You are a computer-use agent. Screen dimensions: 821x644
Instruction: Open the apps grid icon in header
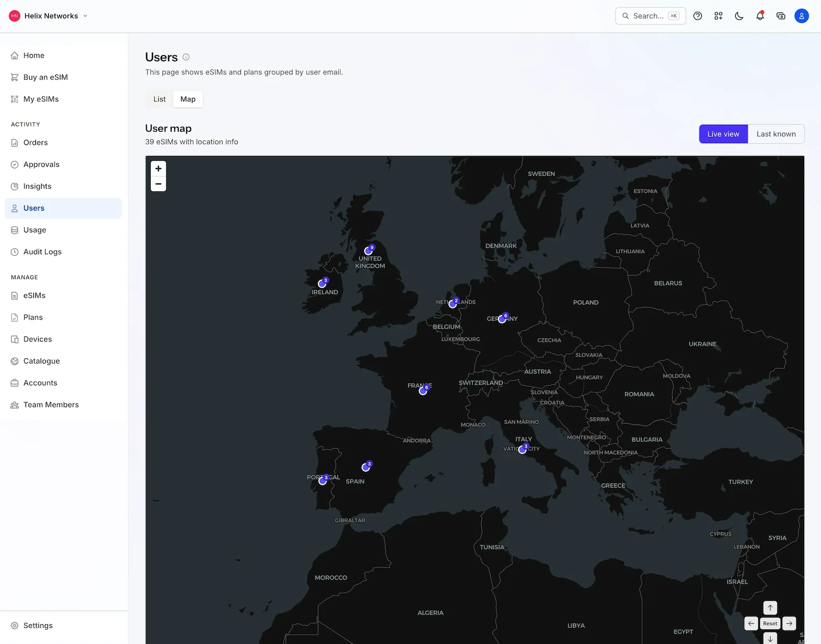tap(719, 16)
